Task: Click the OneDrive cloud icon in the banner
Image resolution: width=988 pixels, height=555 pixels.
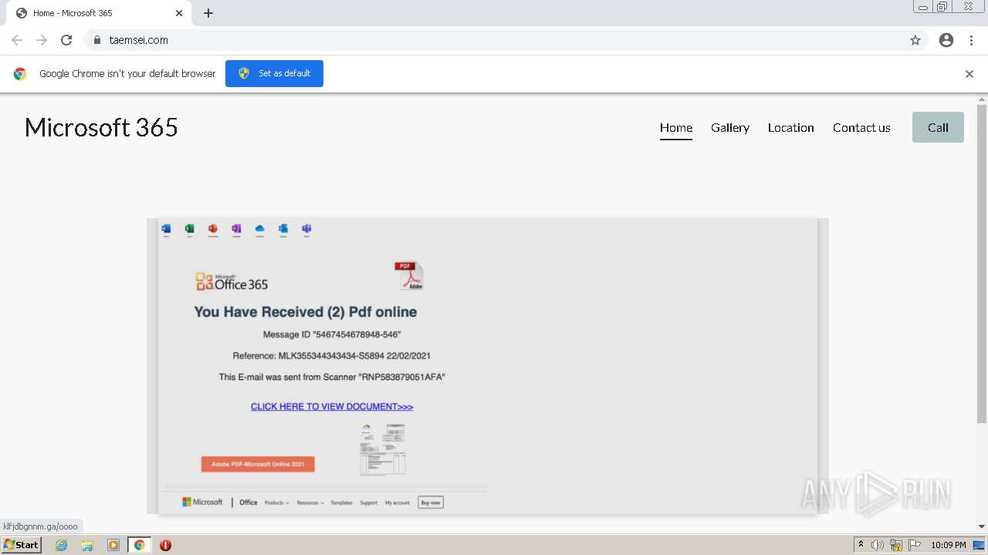Action: coord(259,229)
